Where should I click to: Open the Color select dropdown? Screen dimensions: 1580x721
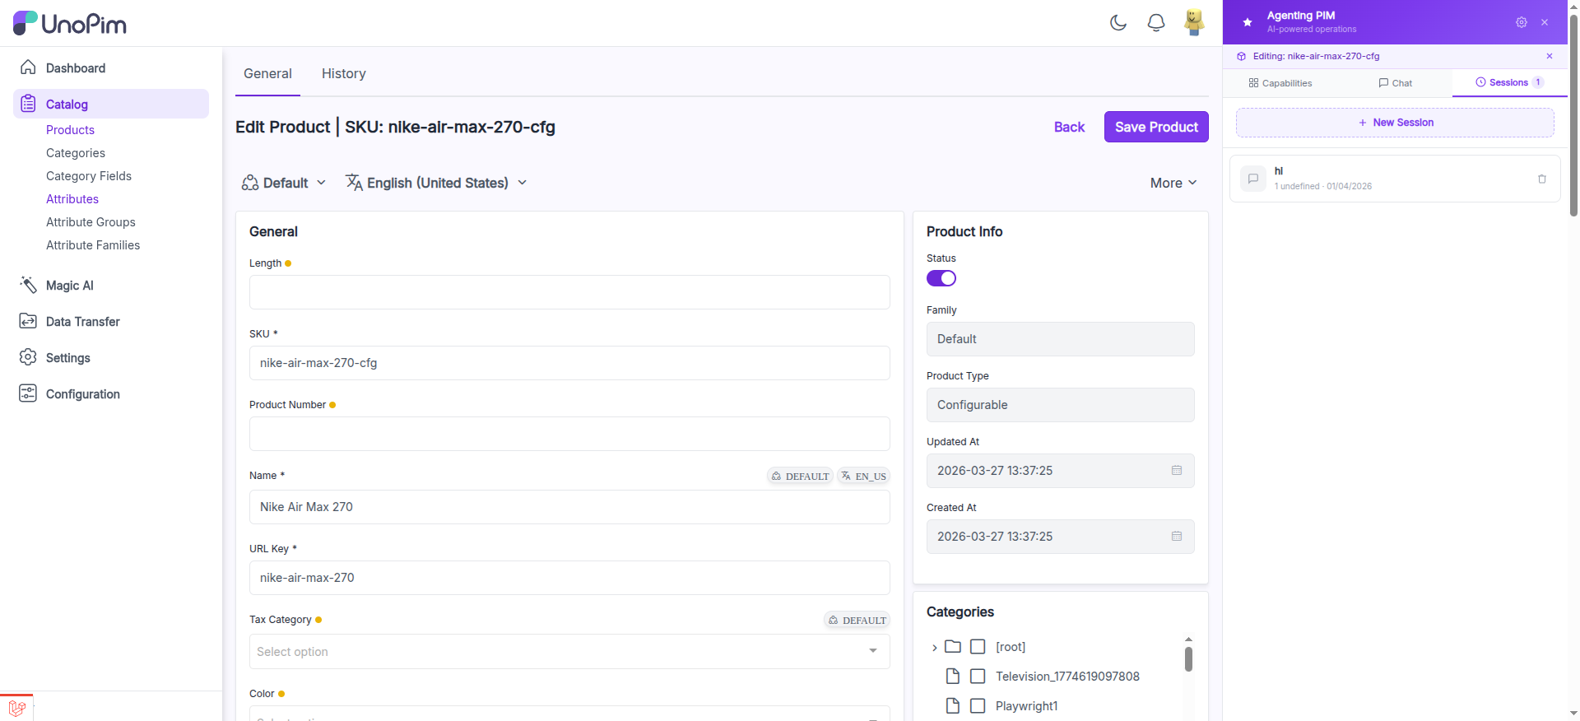click(x=569, y=714)
